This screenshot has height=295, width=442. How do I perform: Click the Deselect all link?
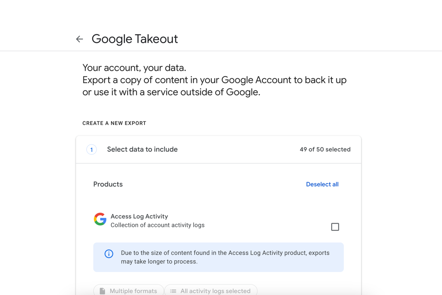[x=322, y=184]
